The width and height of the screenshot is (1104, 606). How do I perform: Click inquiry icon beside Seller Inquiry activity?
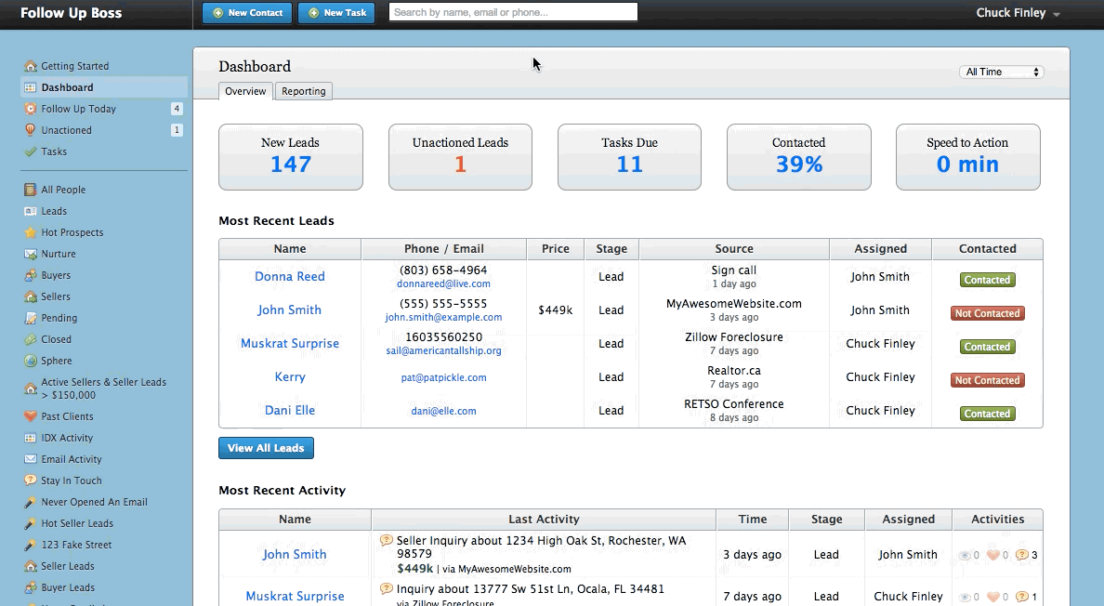pos(386,541)
